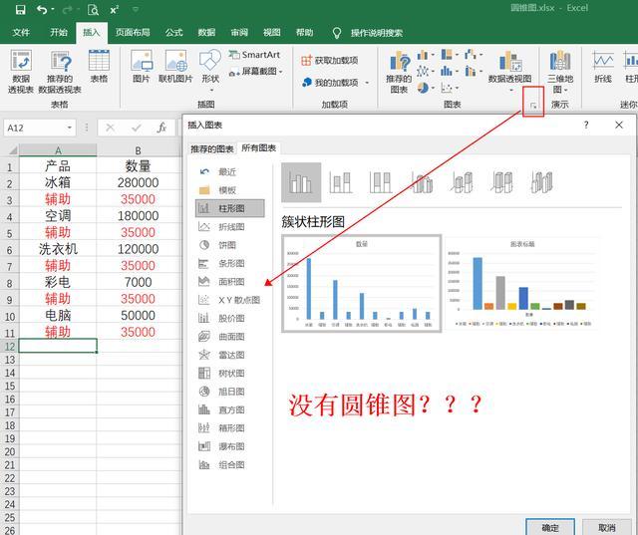Click the superscript x² icon
Screen dimensions: 638x535
(x=115, y=9)
